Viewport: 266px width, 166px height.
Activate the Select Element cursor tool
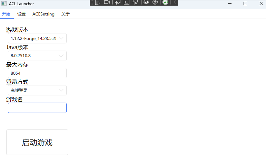point(117,2)
